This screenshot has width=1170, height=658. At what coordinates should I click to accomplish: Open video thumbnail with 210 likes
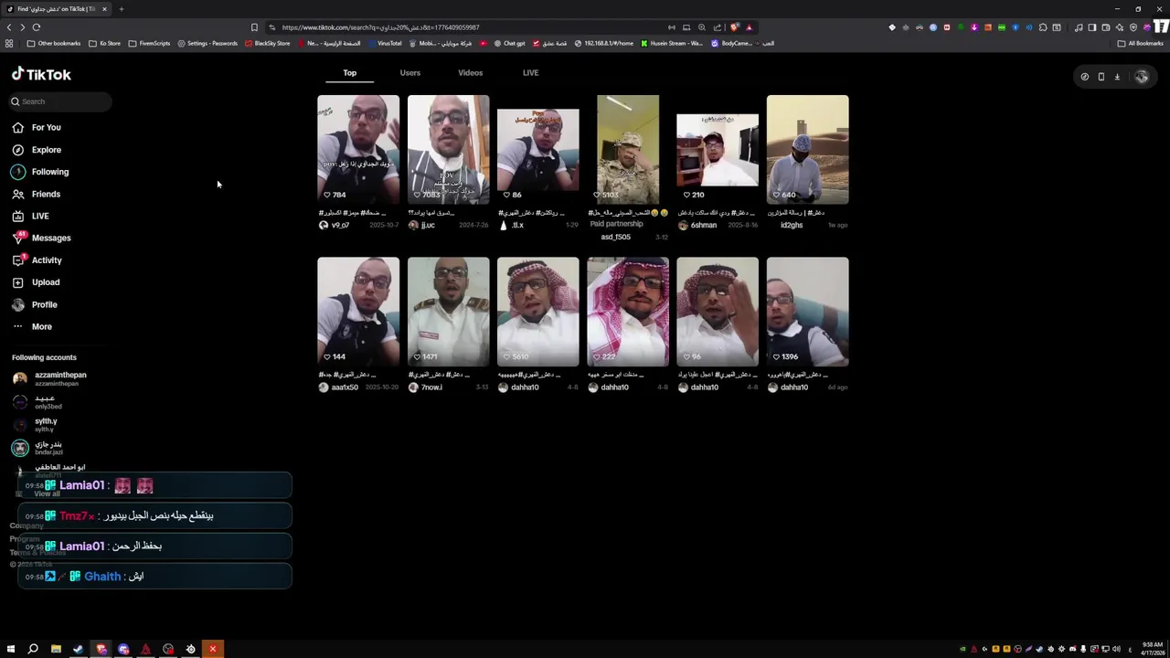[718, 149]
